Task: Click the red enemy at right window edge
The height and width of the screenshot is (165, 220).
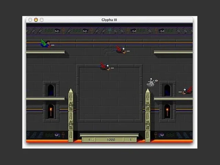Action: 186,90
